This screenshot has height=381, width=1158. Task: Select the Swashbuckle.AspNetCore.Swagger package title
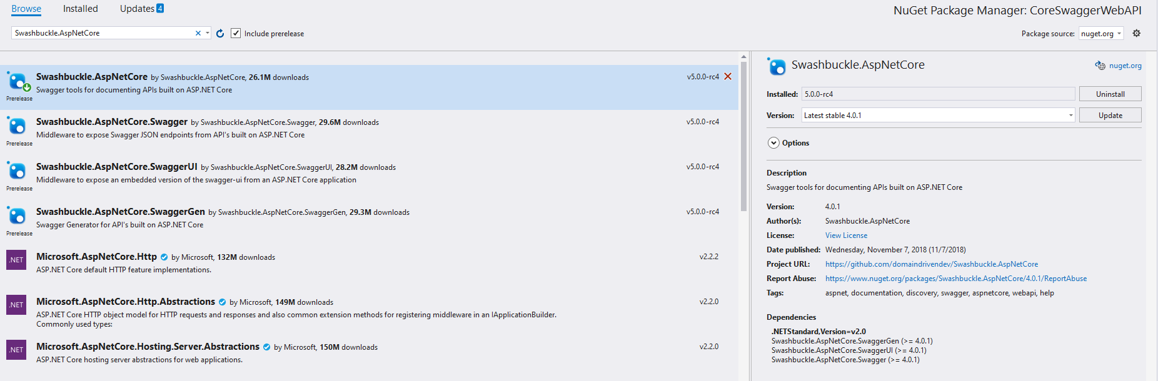click(x=112, y=122)
